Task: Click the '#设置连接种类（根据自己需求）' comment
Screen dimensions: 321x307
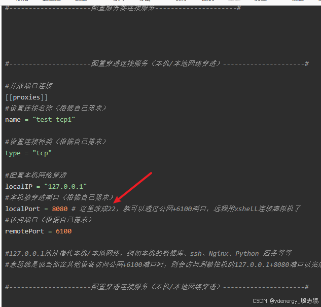Action: click(x=55, y=142)
